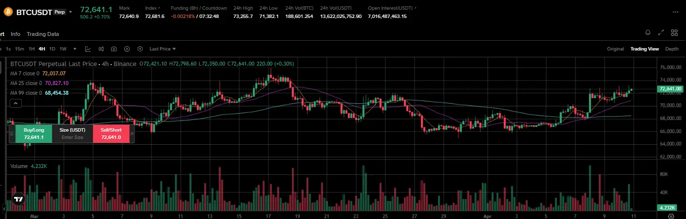The height and width of the screenshot is (219, 686).
Task: Collapse the indicator legend with the chevron
Action: (16, 103)
